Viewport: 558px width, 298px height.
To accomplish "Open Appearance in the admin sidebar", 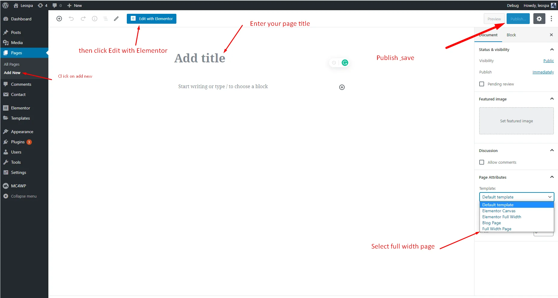I will click(22, 132).
